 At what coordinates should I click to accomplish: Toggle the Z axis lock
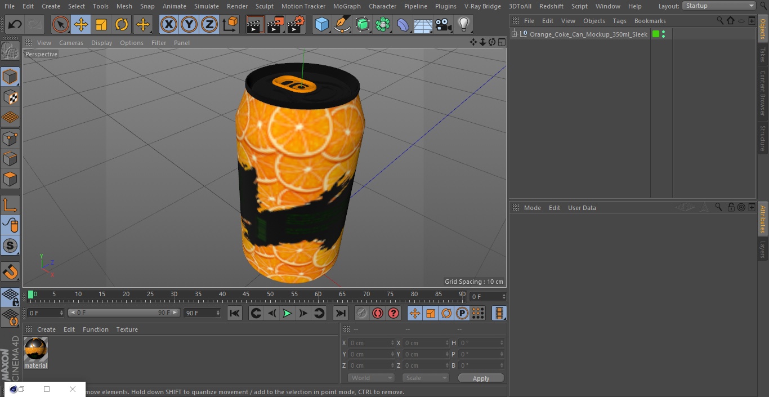[x=209, y=24]
